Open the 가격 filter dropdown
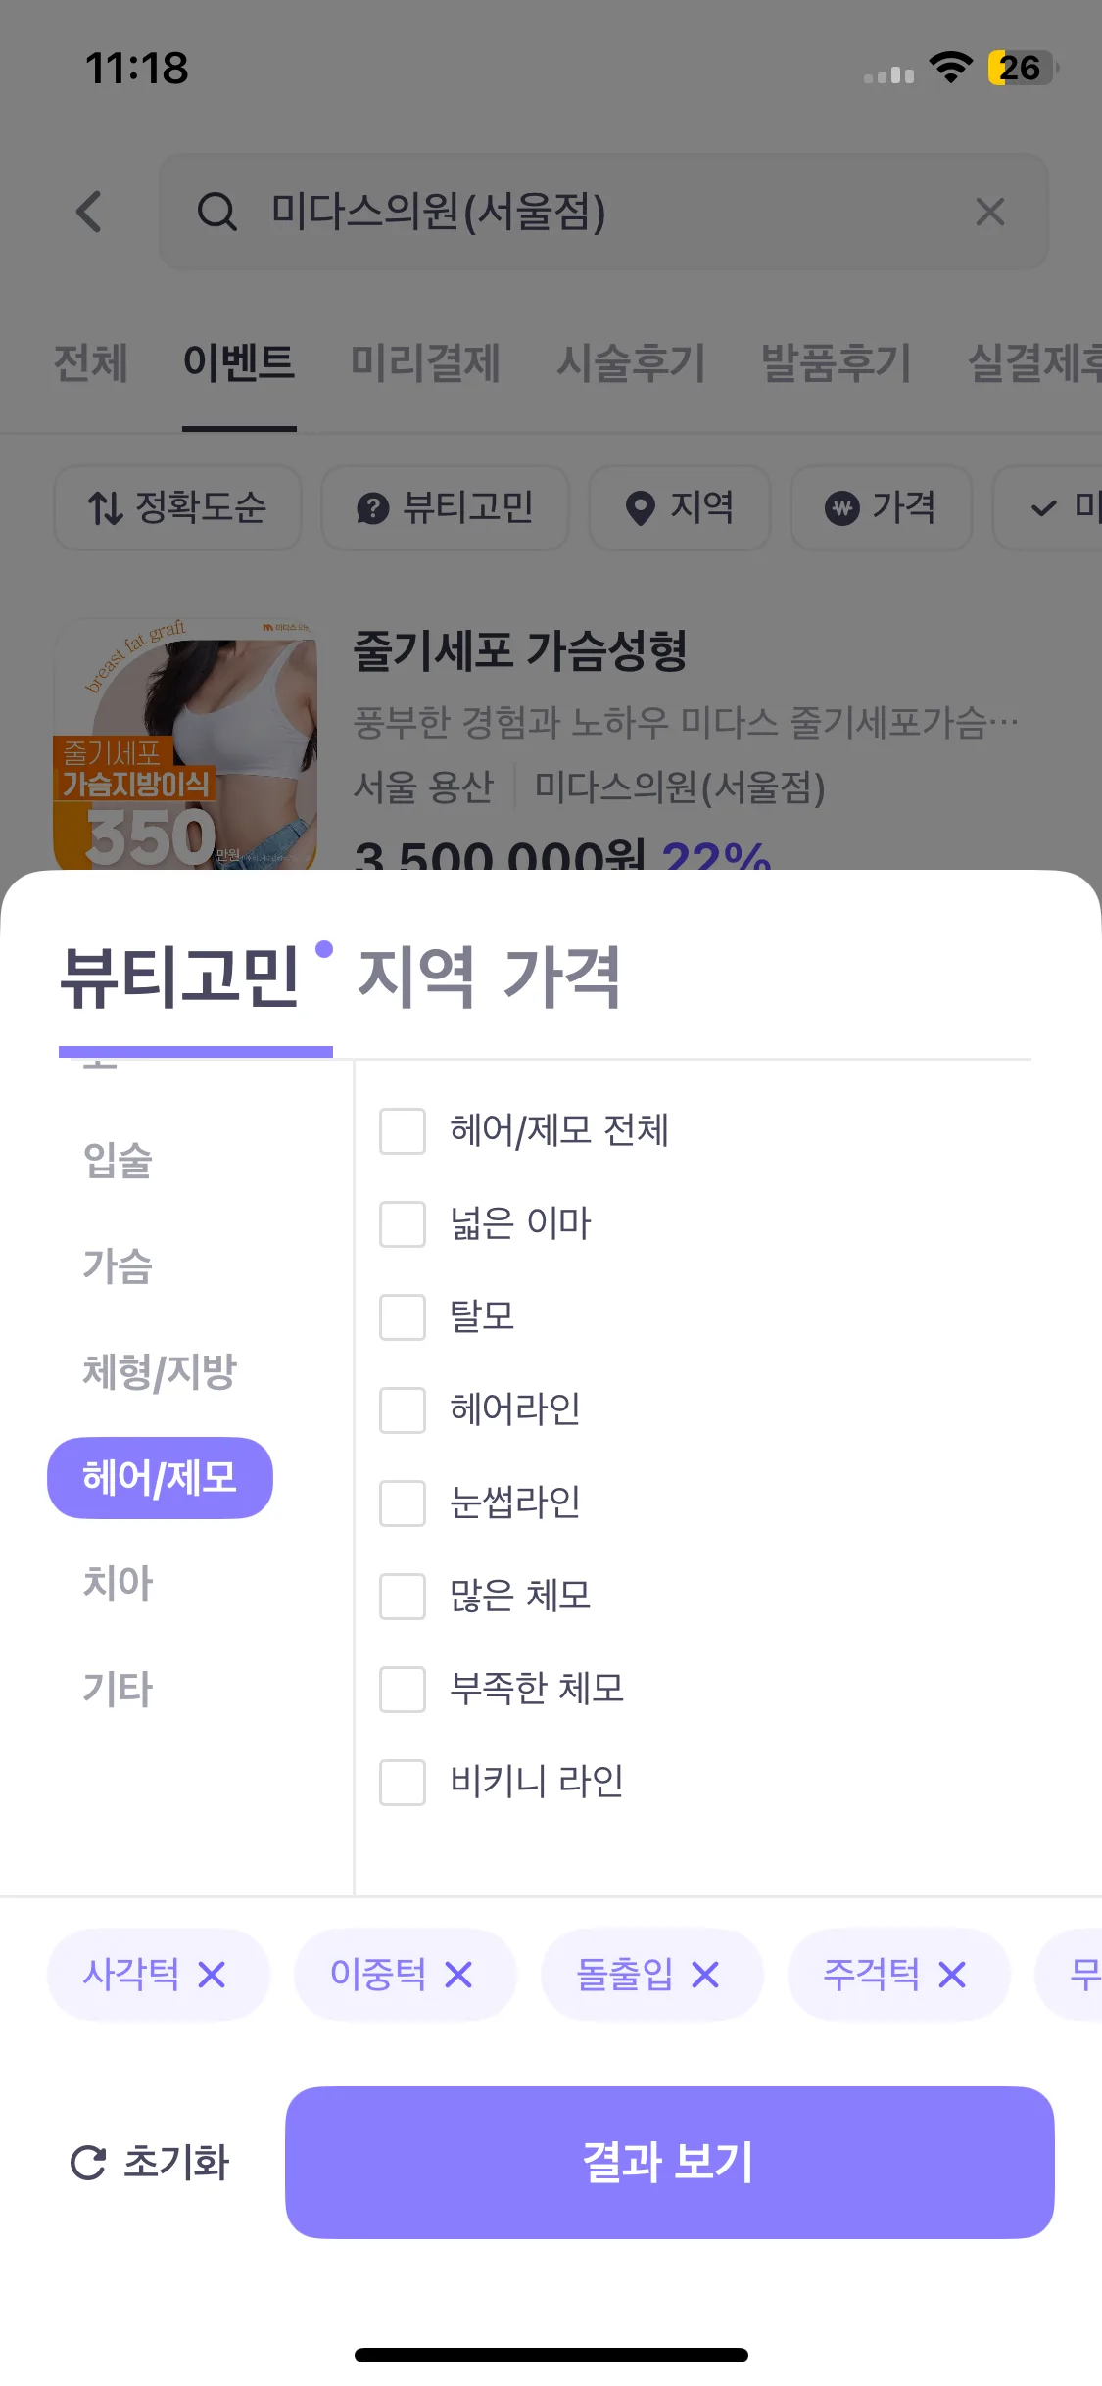 [x=881, y=507]
